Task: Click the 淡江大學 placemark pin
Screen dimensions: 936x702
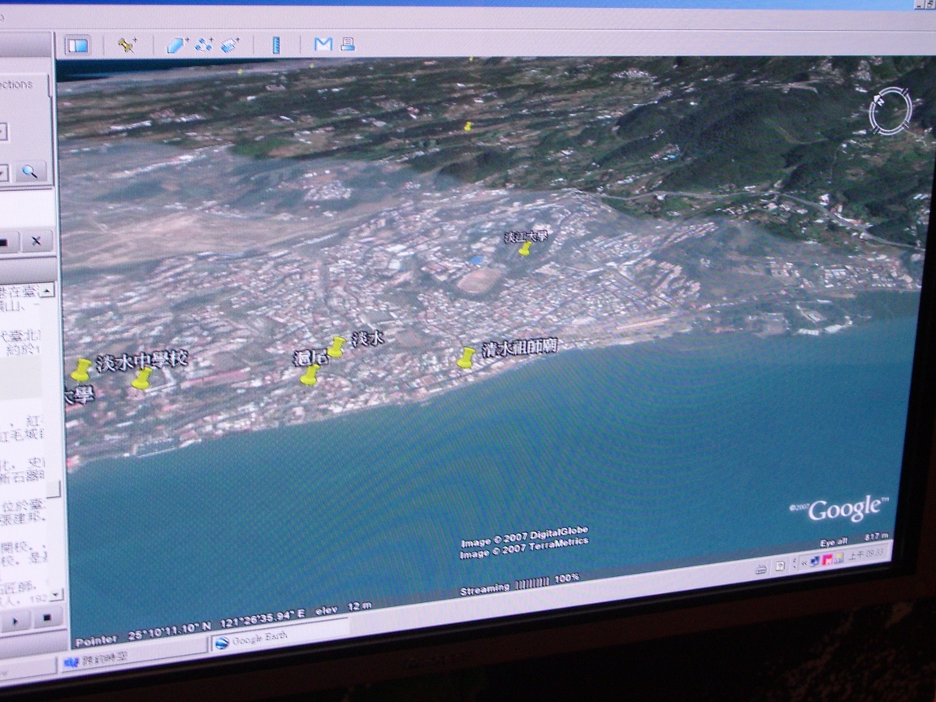Action: [525, 249]
